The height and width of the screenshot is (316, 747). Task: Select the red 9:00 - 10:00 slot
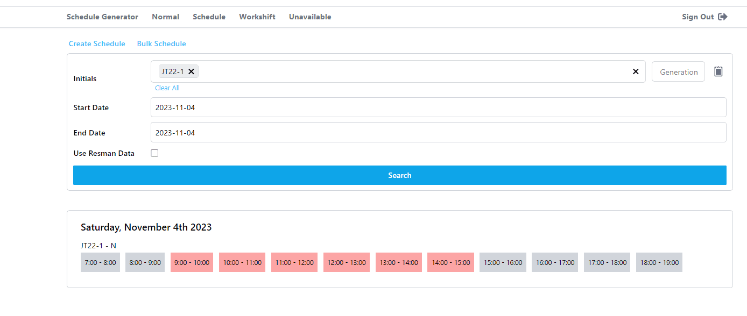point(192,262)
